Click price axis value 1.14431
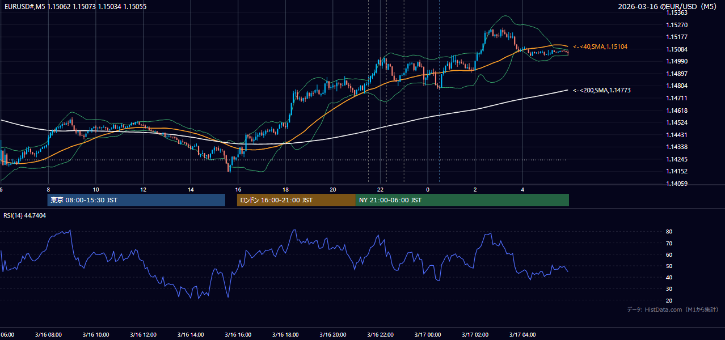 tap(676, 135)
